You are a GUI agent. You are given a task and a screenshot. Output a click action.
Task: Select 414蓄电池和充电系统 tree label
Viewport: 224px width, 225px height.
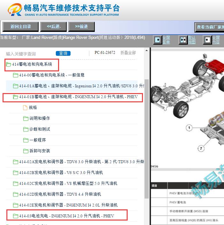tap(32, 64)
